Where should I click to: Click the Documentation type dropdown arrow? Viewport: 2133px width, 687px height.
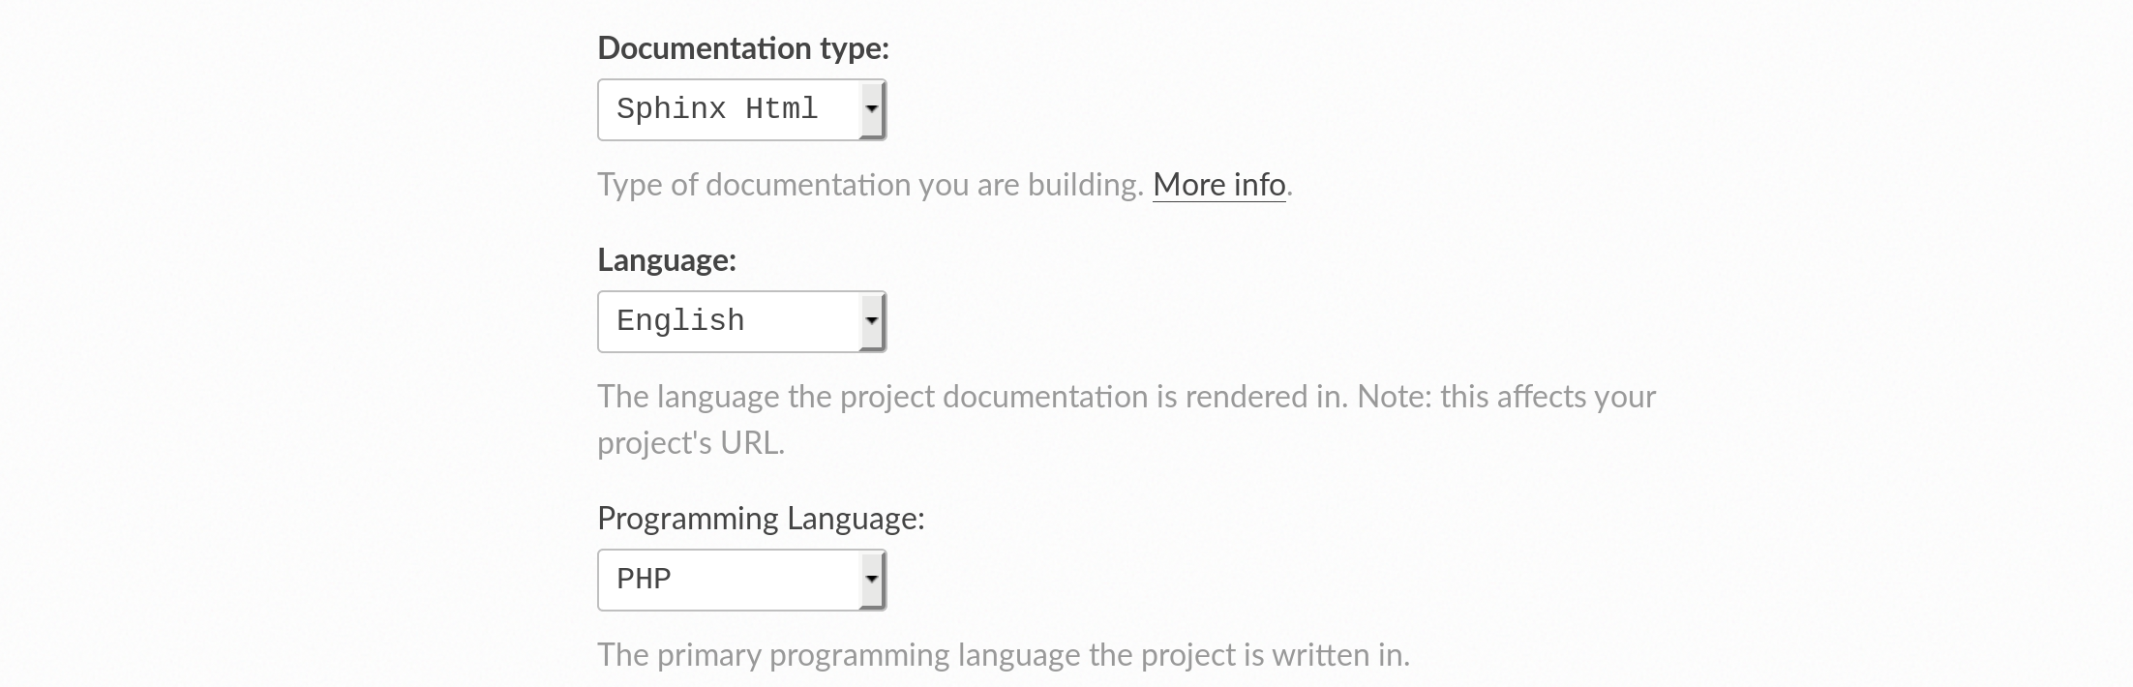[x=872, y=109]
